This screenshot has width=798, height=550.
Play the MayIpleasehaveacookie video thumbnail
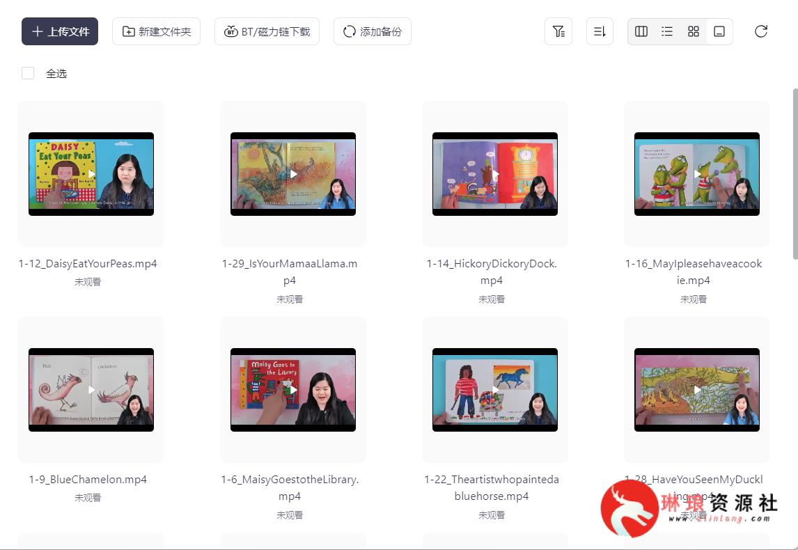[x=697, y=174]
